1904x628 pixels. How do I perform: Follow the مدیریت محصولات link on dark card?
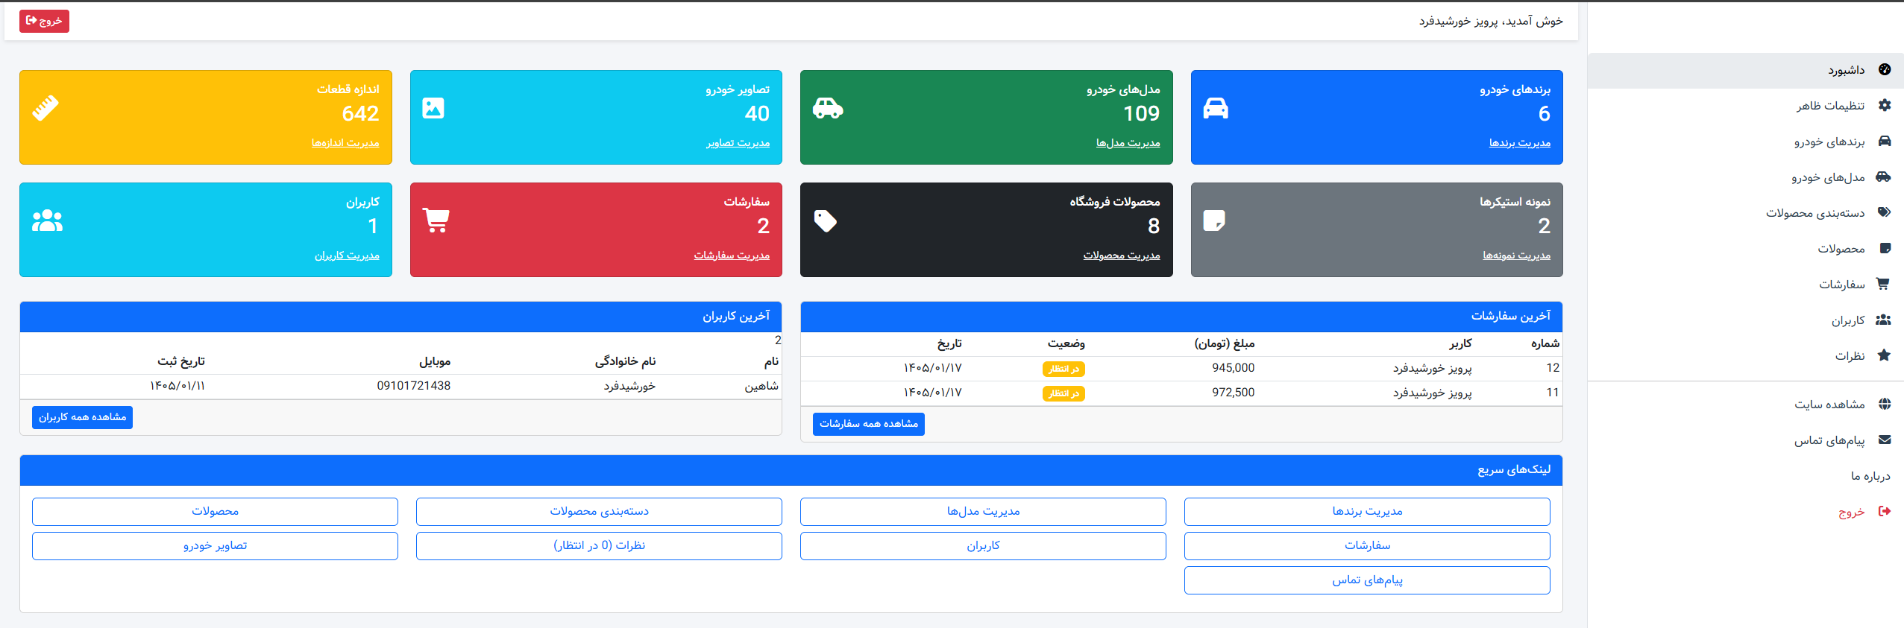click(1122, 256)
